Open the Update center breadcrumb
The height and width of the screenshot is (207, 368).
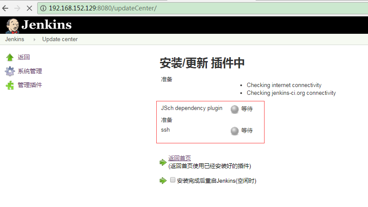60,39
